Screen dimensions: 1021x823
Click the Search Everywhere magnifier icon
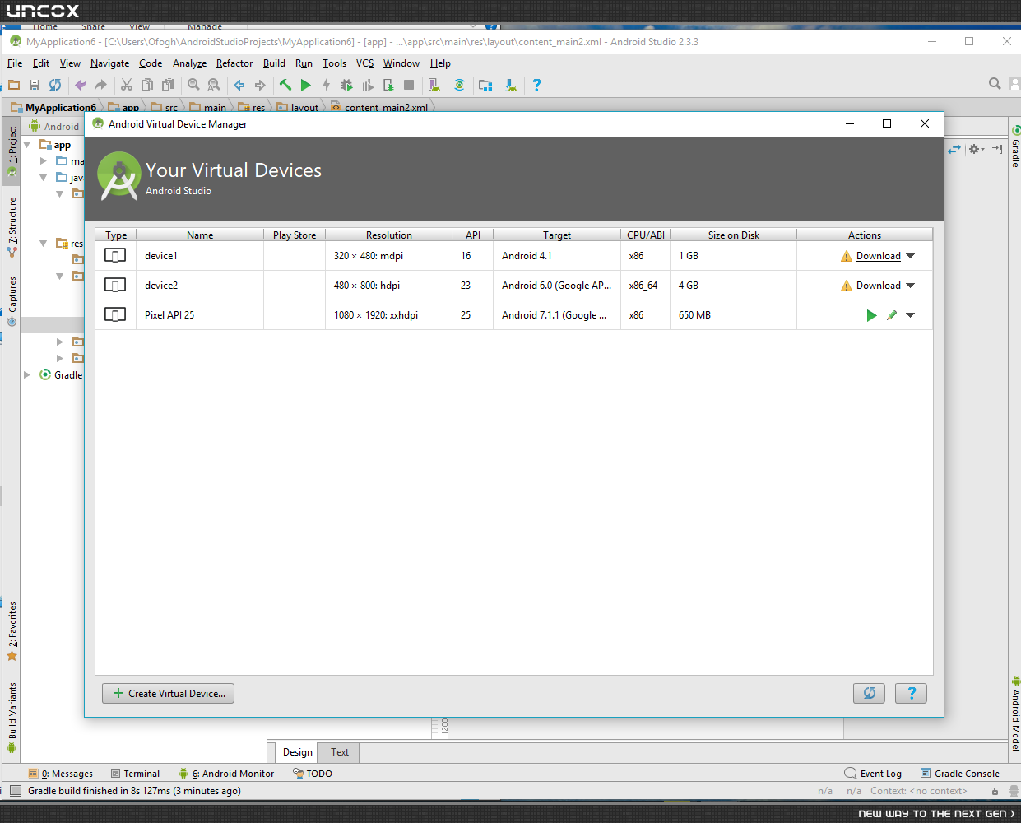(x=995, y=84)
